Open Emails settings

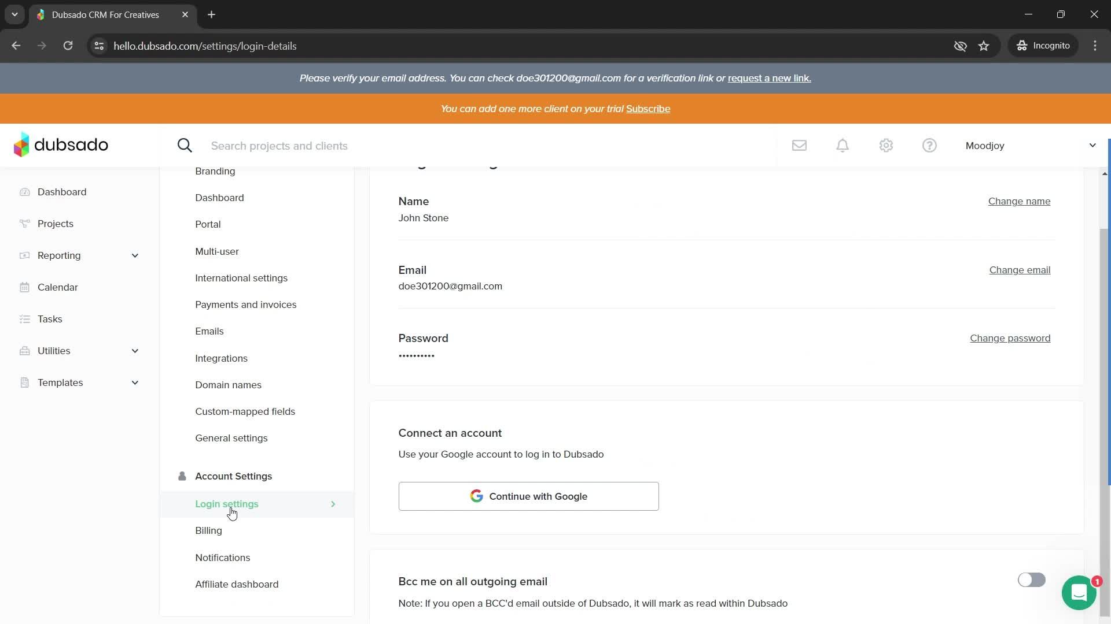click(209, 331)
